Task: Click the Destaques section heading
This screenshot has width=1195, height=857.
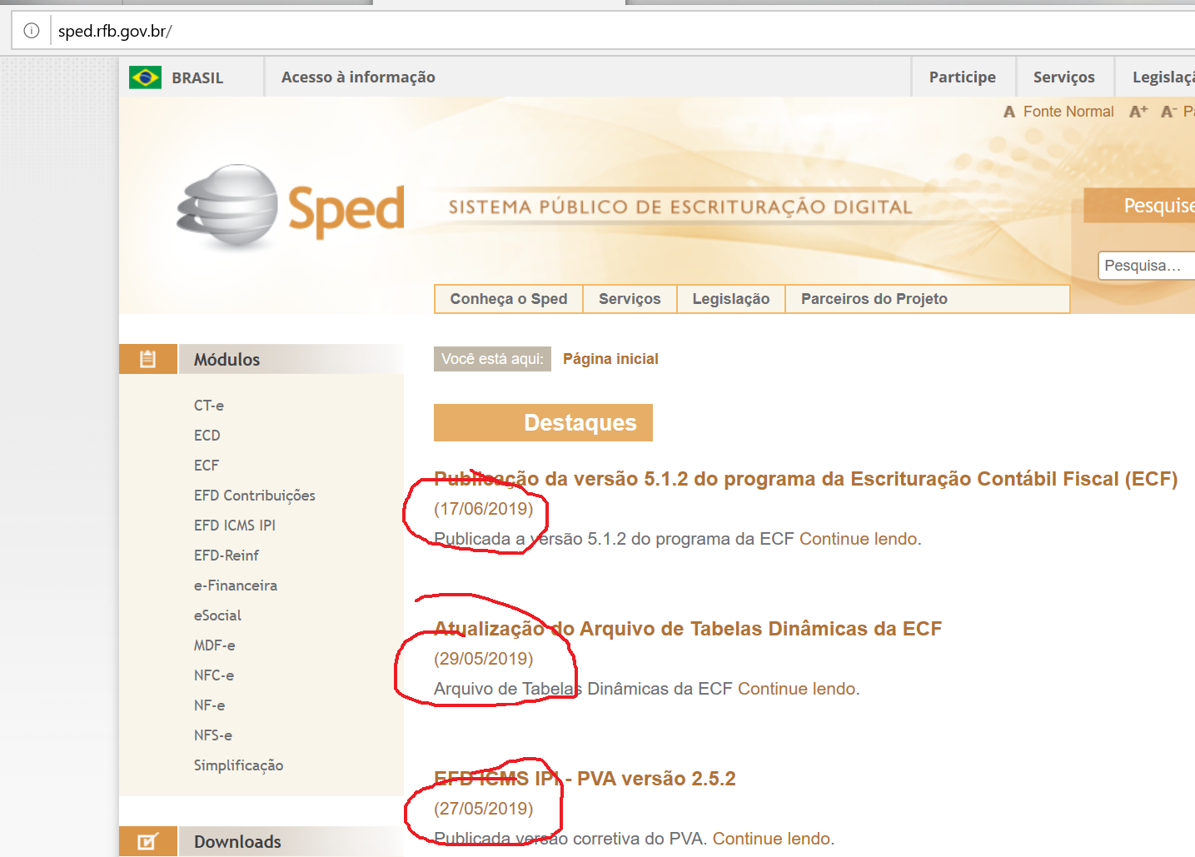Action: tap(543, 423)
